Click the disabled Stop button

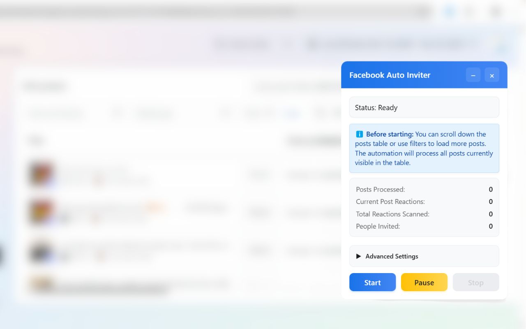(475, 283)
